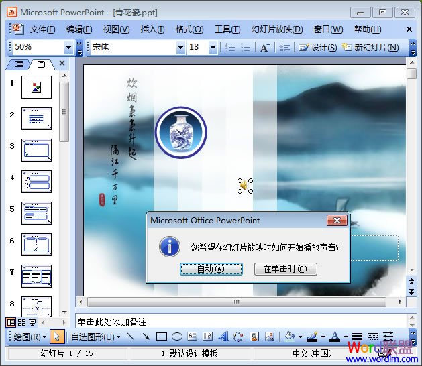
Task: Expand the formatting toolbar options overflow
Action: (x=413, y=48)
